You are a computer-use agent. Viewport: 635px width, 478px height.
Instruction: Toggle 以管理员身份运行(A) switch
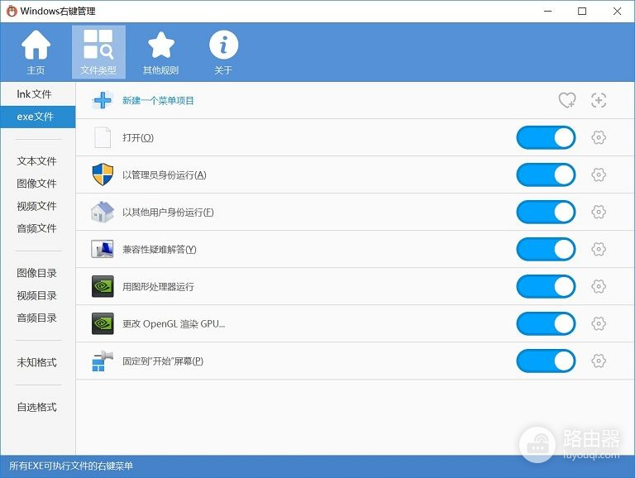coord(546,175)
